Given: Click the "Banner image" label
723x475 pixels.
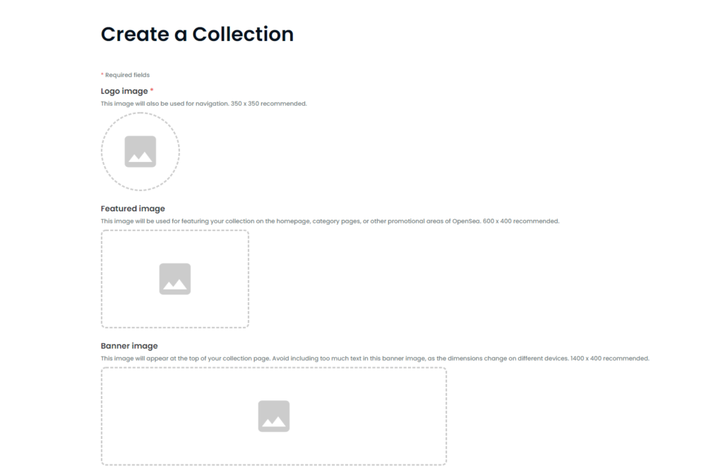Looking at the screenshot, I should (x=129, y=345).
